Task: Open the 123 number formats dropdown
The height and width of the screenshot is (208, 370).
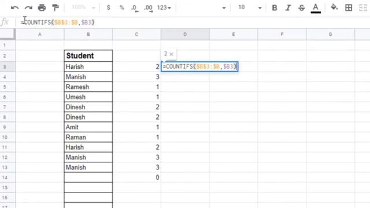Action: [164, 8]
